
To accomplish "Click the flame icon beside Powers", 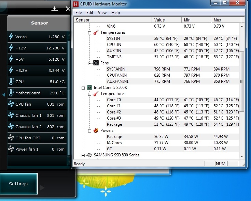I will tap(96, 130).
